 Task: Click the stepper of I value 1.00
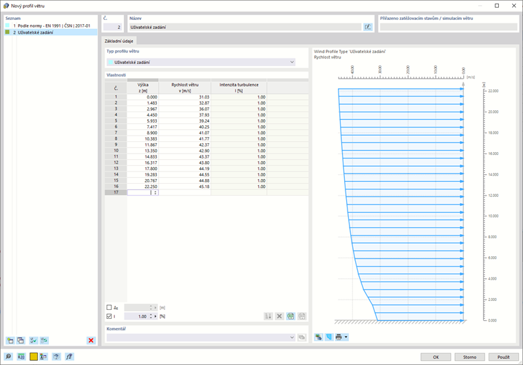coord(151,316)
